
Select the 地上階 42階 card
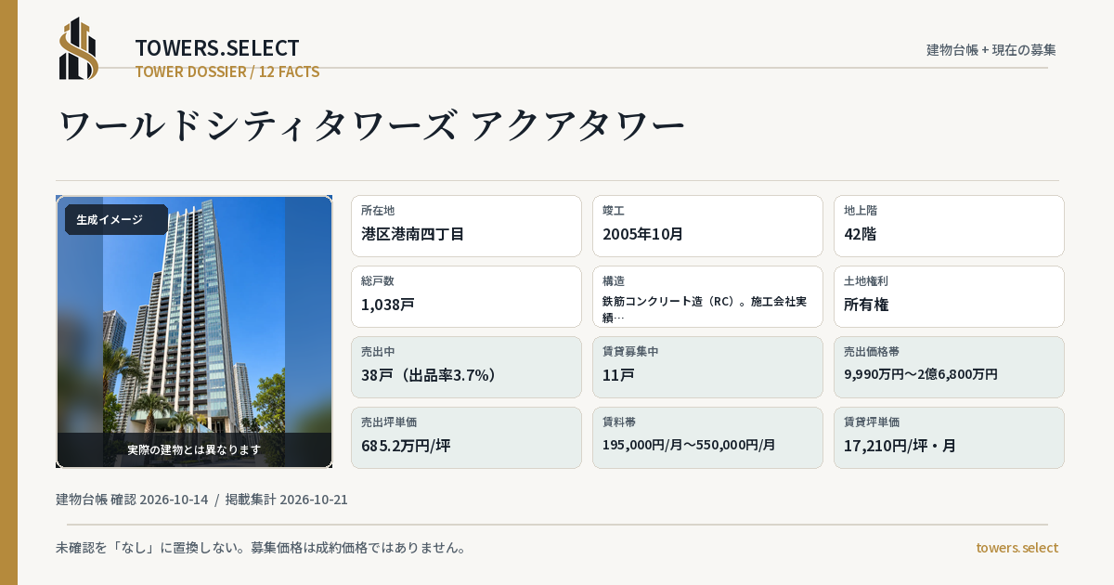pyautogui.click(x=949, y=226)
